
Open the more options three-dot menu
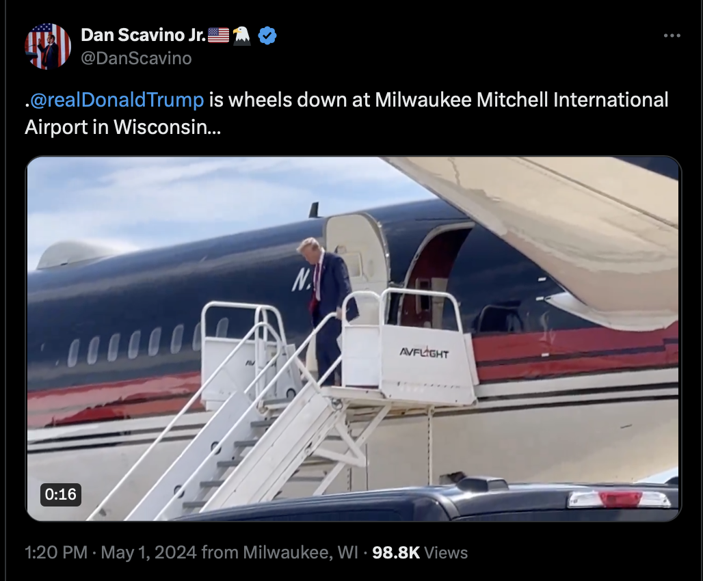click(672, 36)
